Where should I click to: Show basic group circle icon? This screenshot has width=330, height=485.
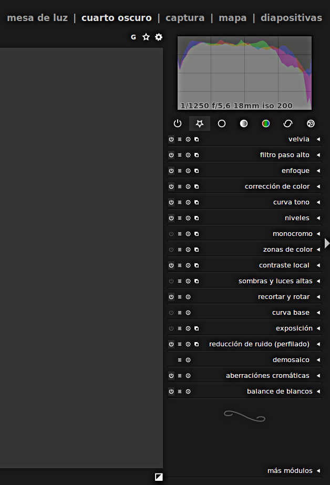coord(222,123)
